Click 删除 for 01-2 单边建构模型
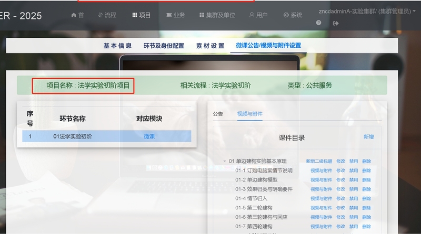Viewport: 421px width, 234px height. click(x=366, y=180)
